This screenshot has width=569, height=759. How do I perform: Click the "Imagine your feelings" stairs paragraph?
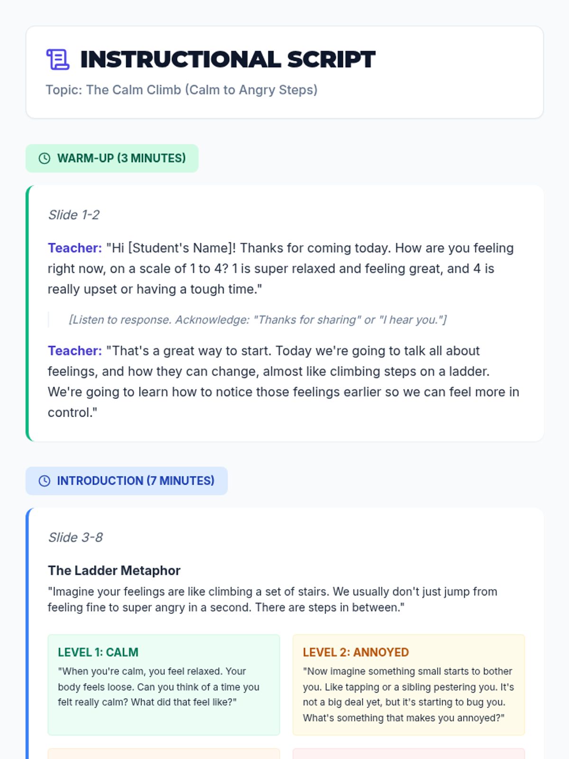pos(273,600)
